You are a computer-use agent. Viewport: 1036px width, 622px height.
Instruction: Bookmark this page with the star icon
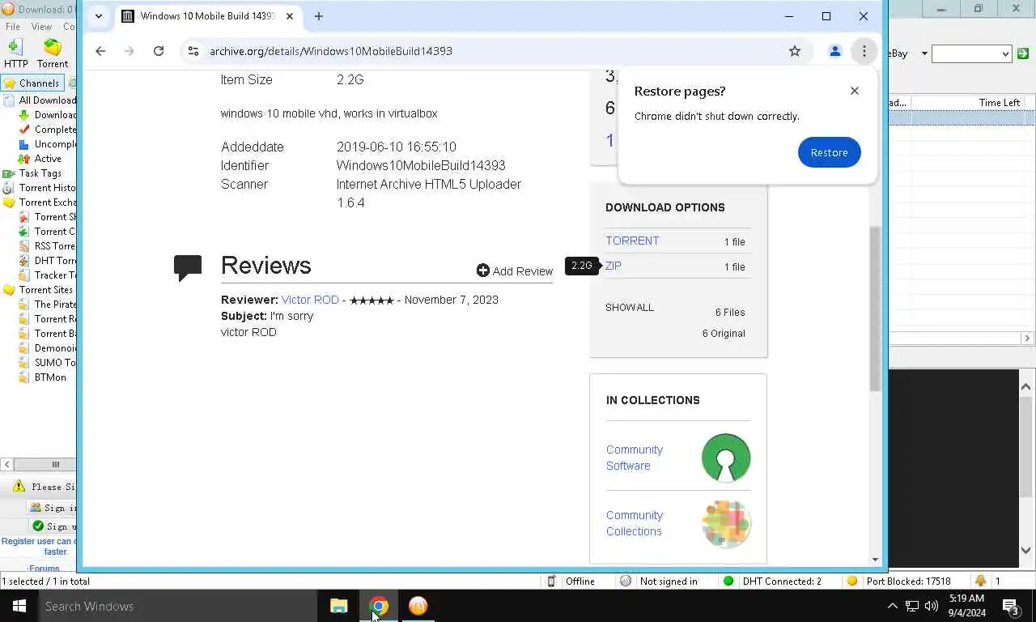(795, 51)
